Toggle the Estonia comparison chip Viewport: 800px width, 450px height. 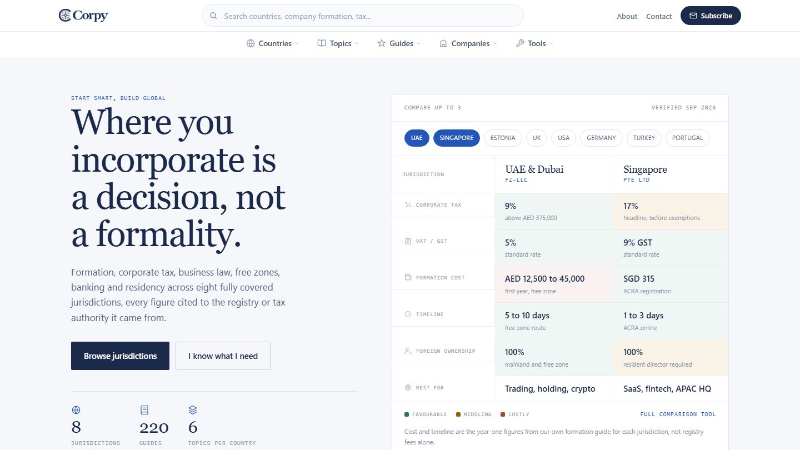503,138
